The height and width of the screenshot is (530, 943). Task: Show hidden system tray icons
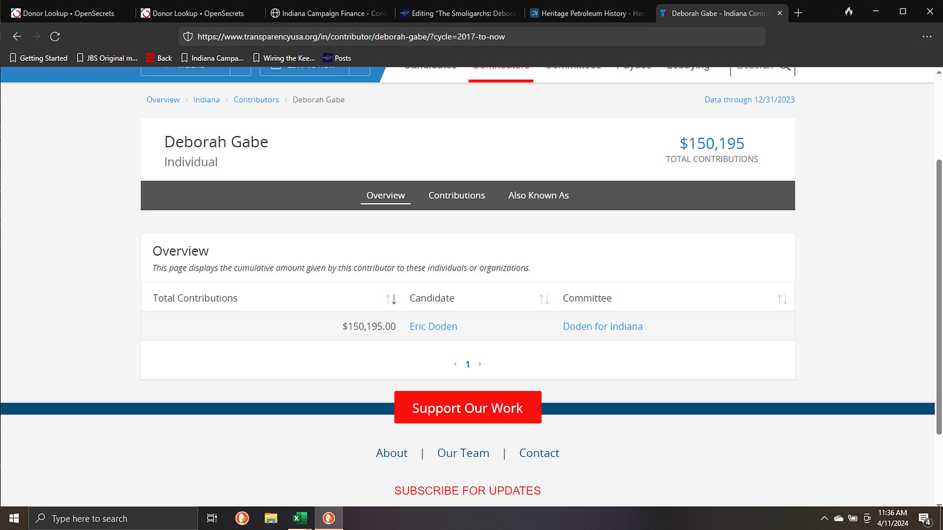pos(824,518)
